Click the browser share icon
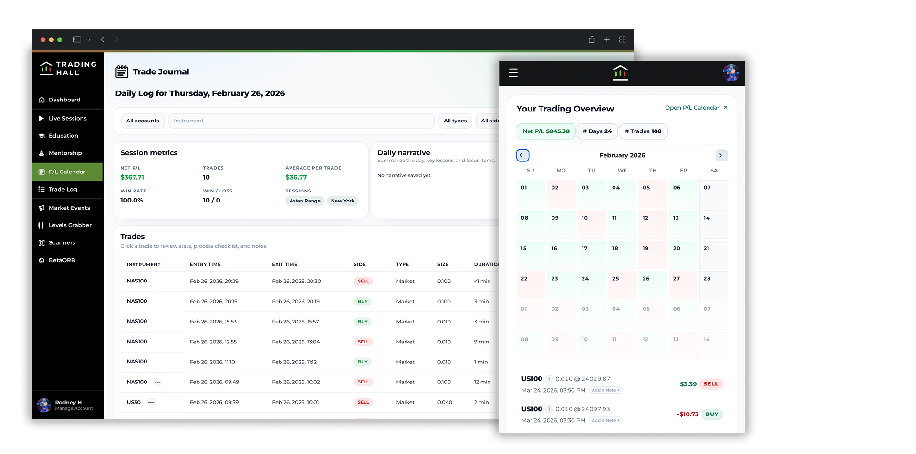The width and height of the screenshot is (916, 454). point(592,40)
